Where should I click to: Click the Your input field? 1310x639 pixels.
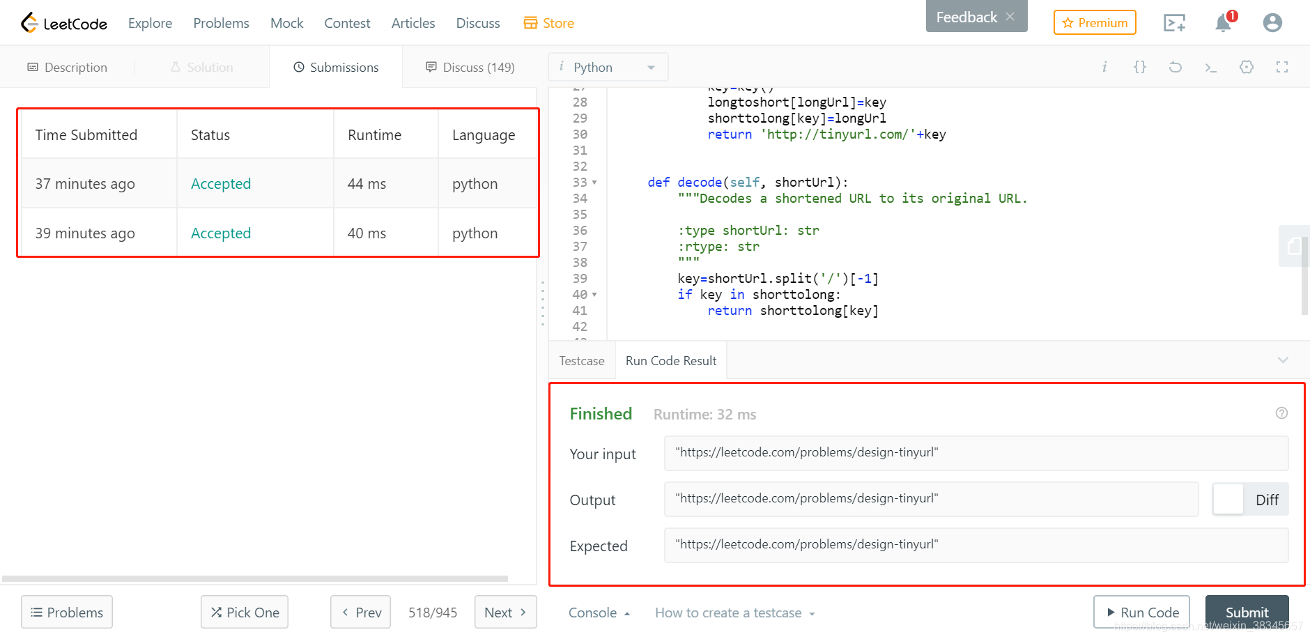pyautogui.click(x=976, y=453)
